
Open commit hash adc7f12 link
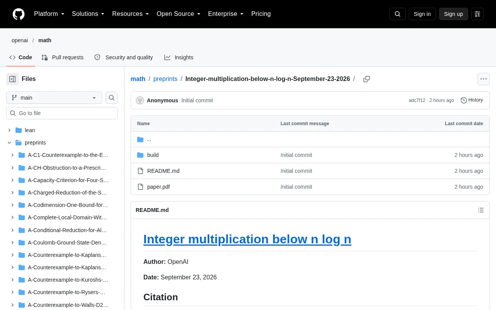pyautogui.click(x=417, y=100)
